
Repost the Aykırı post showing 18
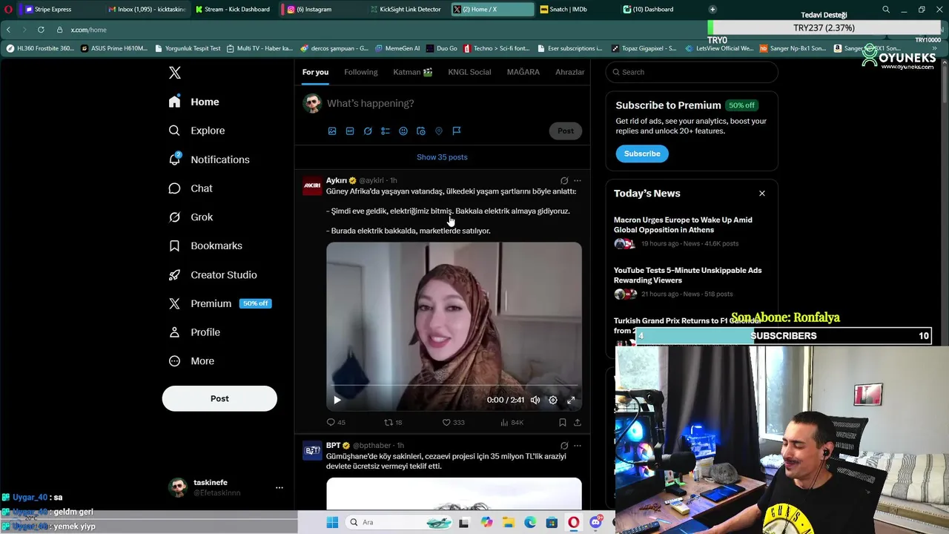pyautogui.click(x=393, y=422)
